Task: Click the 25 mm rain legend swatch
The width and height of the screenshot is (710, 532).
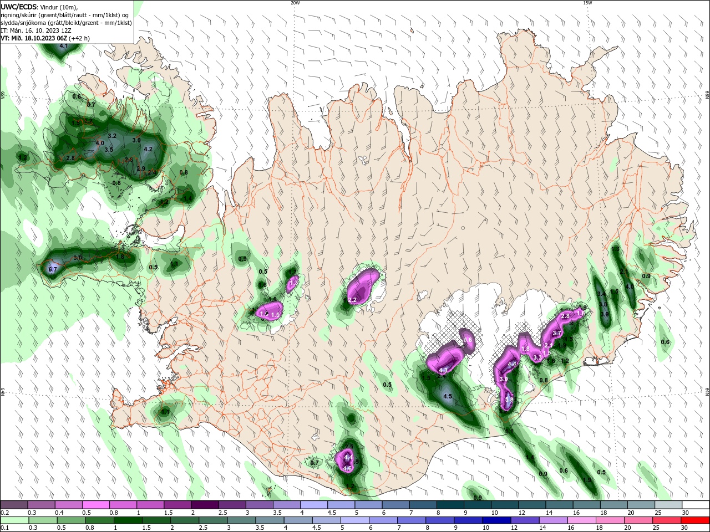Action: [x=667, y=520]
